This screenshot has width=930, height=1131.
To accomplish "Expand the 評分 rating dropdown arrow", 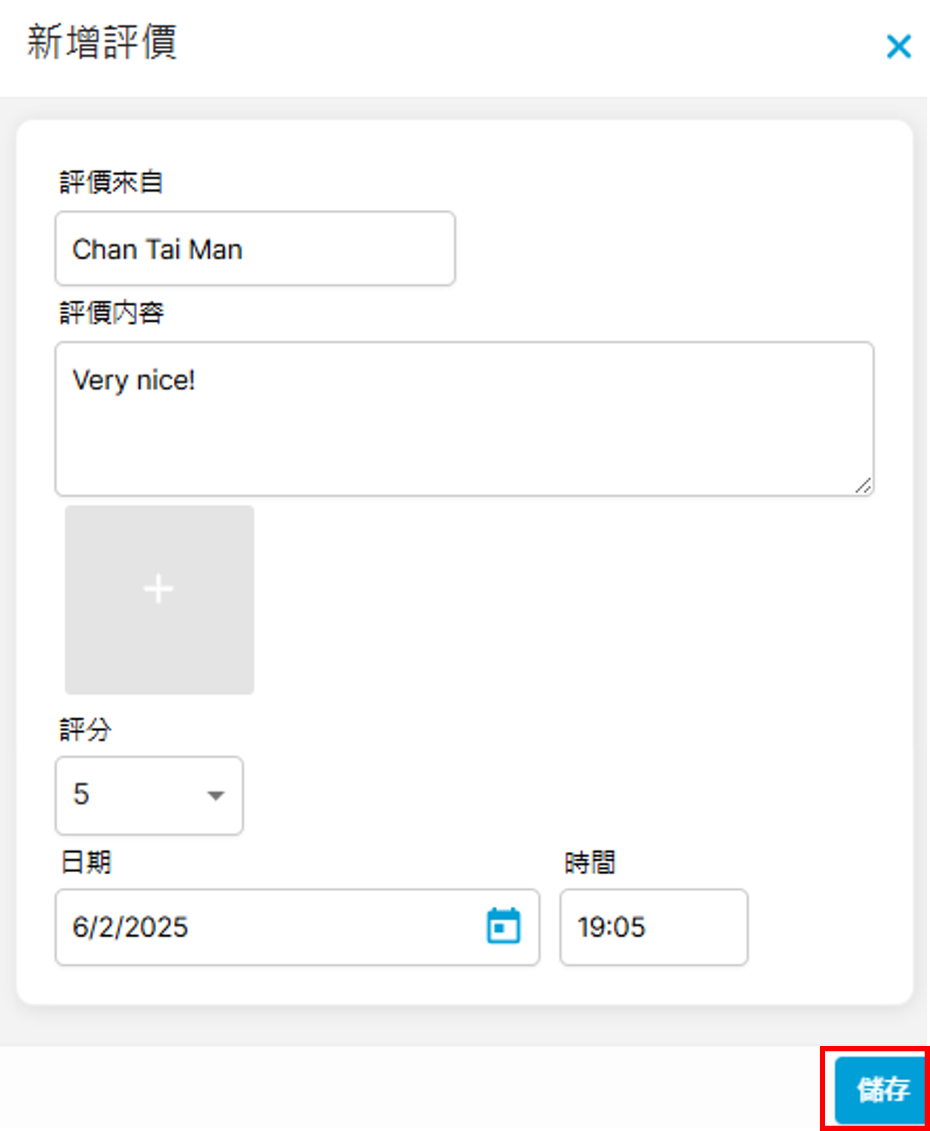I will pos(216,795).
